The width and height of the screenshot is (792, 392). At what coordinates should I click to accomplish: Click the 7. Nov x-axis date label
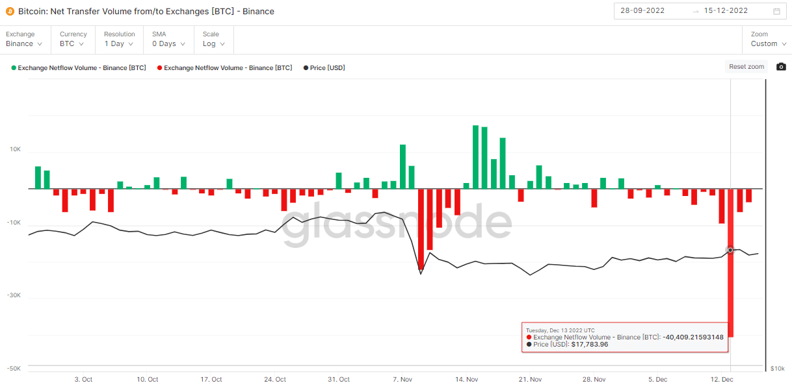pos(403,380)
